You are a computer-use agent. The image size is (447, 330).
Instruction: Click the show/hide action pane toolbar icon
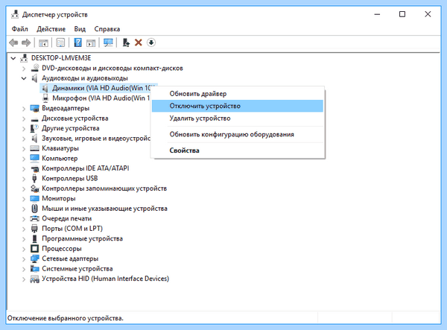pyautogui.click(x=91, y=42)
